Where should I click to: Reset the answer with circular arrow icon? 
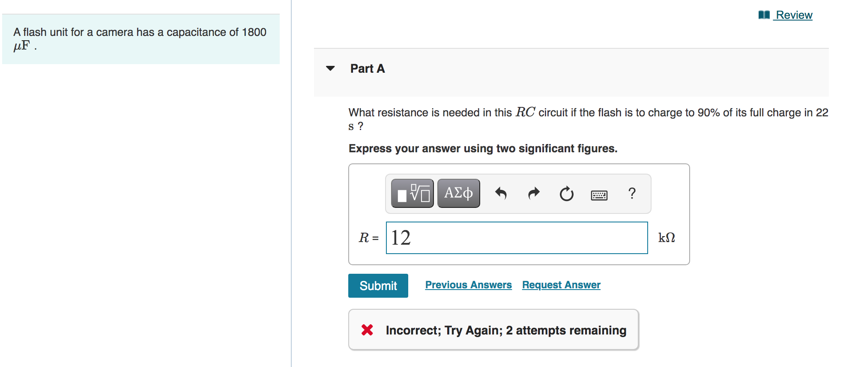tap(566, 194)
